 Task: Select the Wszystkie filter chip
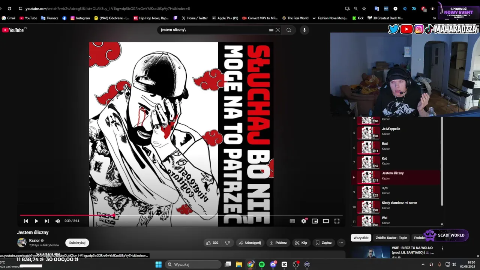coord(361,238)
